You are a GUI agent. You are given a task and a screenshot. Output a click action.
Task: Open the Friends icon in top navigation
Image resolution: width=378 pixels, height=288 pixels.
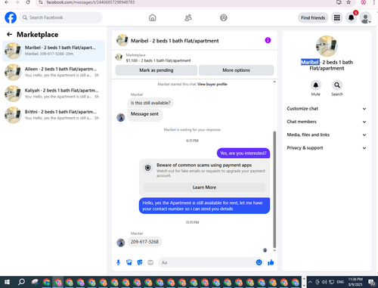click(188, 17)
